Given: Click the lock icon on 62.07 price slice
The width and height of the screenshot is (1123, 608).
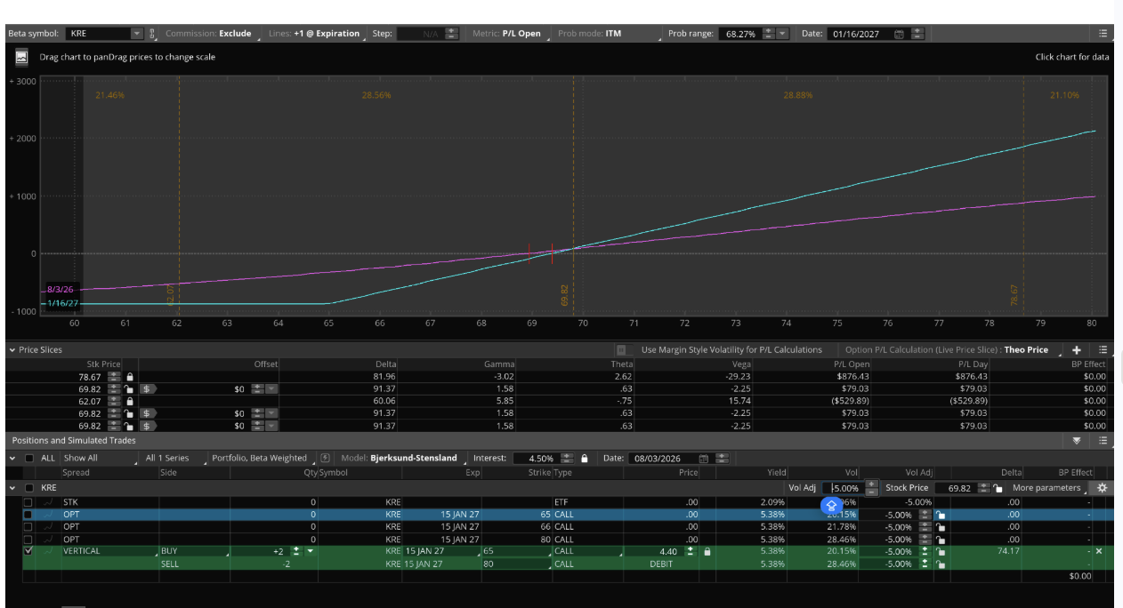Looking at the screenshot, I should click(130, 401).
